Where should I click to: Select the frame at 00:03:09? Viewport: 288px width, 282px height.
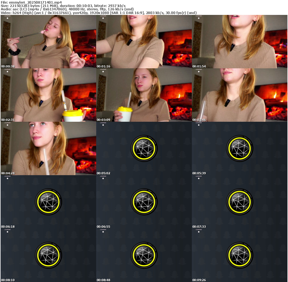click(144, 95)
